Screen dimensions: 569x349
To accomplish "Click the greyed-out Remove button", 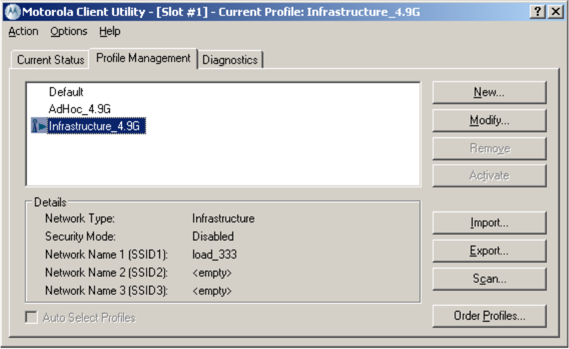I will (x=489, y=148).
